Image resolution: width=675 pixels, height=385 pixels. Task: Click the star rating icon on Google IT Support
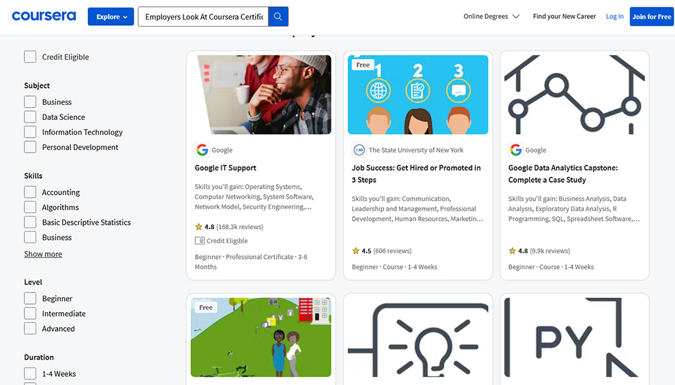tap(198, 227)
